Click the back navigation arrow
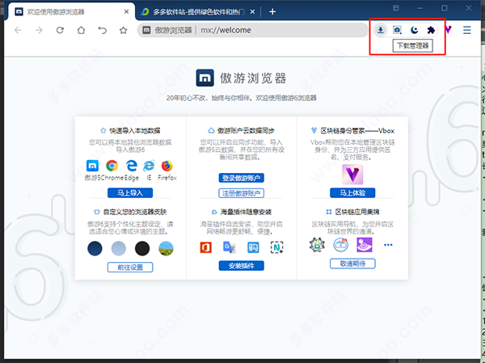 click(18, 30)
